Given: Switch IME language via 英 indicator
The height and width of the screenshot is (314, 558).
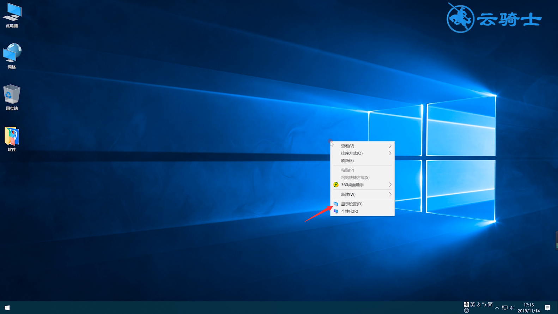Looking at the screenshot, I should click(473, 304).
